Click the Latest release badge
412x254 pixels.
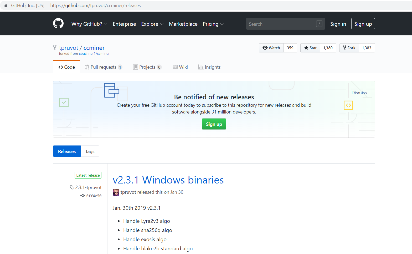pyautogui.click(x=88, y=175)
